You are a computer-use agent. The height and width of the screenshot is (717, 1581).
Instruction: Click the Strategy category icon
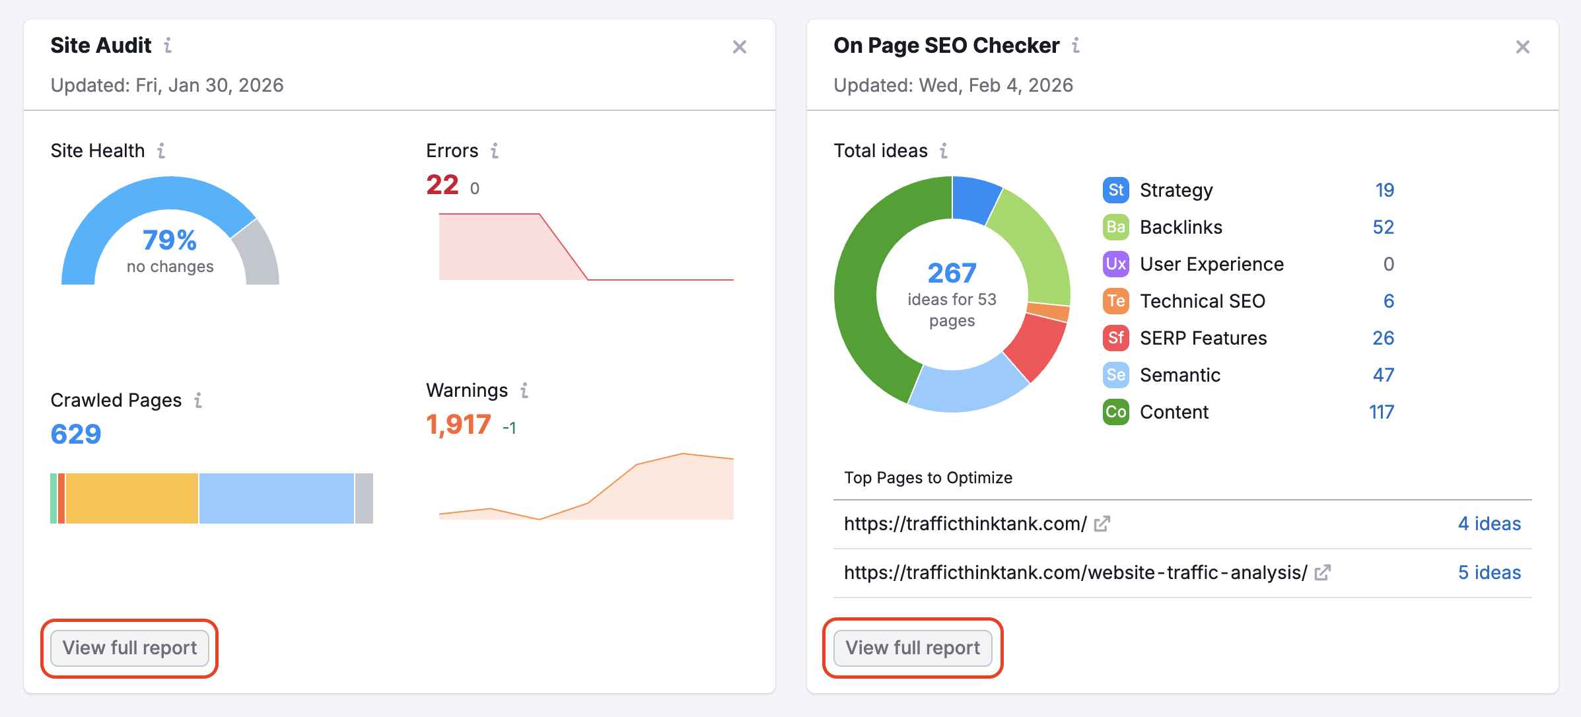(1115, 189)
